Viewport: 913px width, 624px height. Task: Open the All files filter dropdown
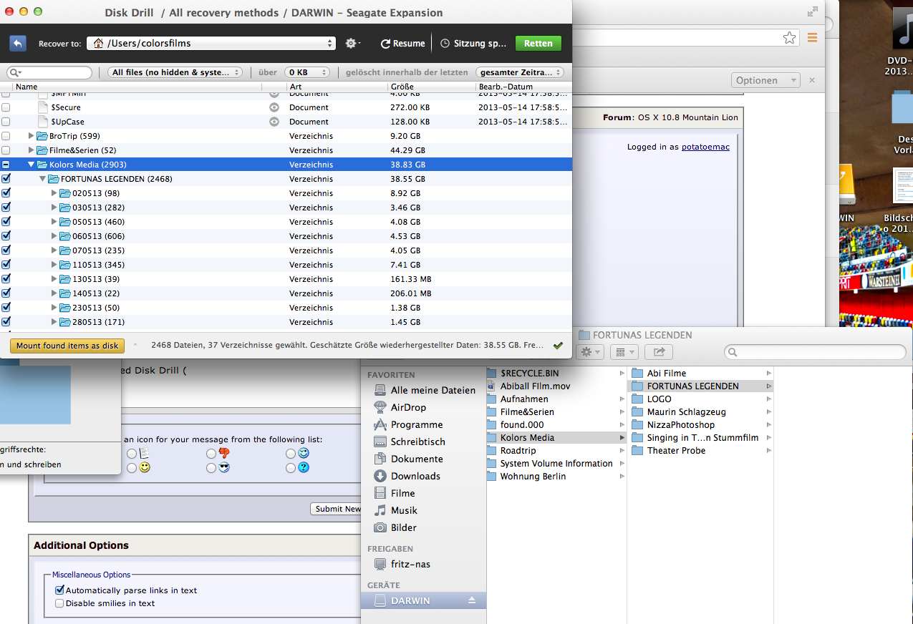pos(175,72)
